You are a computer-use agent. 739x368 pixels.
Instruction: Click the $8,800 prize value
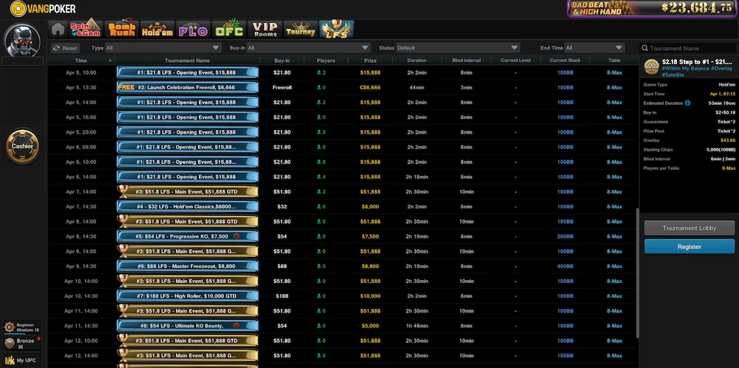point(370,266)
